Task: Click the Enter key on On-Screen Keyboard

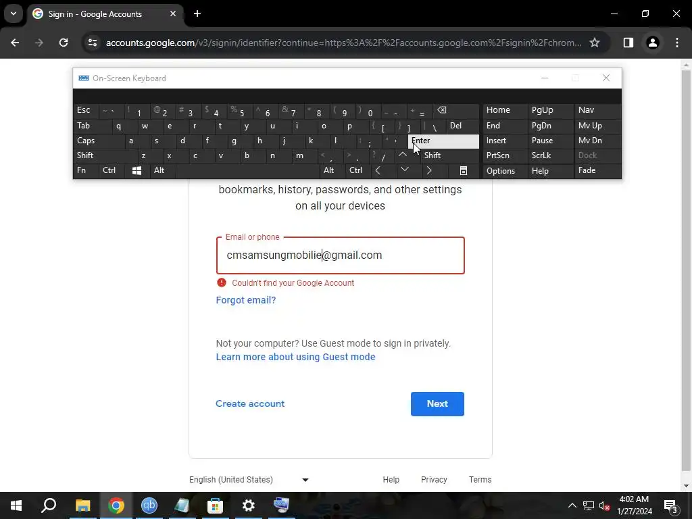Action: (443, 141)
